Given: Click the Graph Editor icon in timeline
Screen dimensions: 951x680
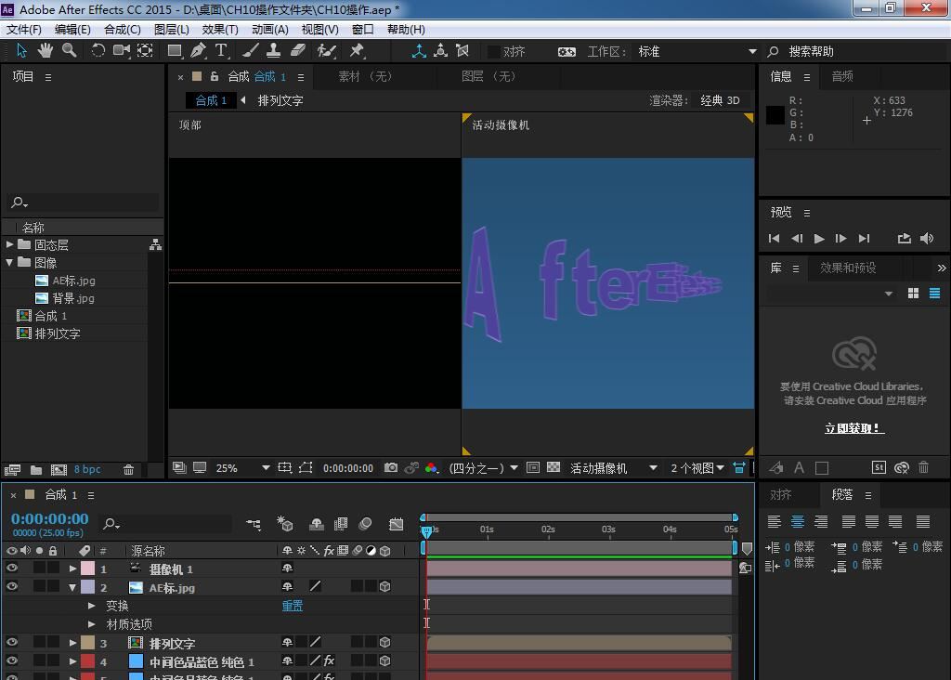Looking at the screenshot, I should (396, 524).
